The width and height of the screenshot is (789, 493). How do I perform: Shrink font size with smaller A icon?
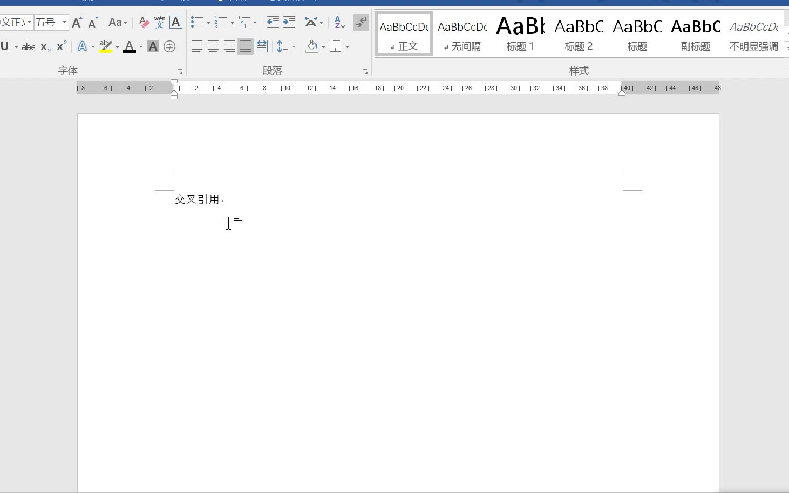point(93,22)
